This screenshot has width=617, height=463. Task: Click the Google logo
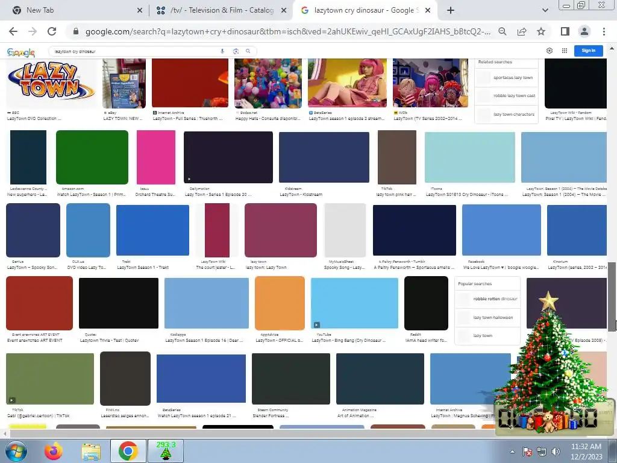tap(21, 52)
